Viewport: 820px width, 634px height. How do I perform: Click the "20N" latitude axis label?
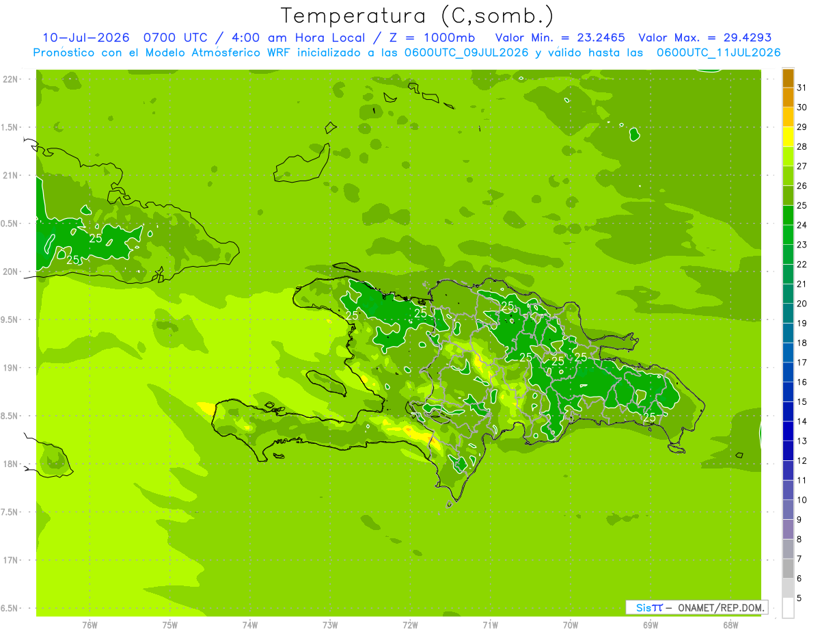[12, 272]
